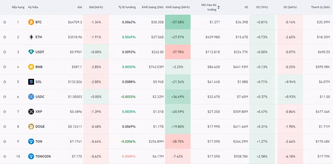Screen dimensions: 333x164
Task: Click the Ethereum ETH coin icon
Action: pos(31,37)
